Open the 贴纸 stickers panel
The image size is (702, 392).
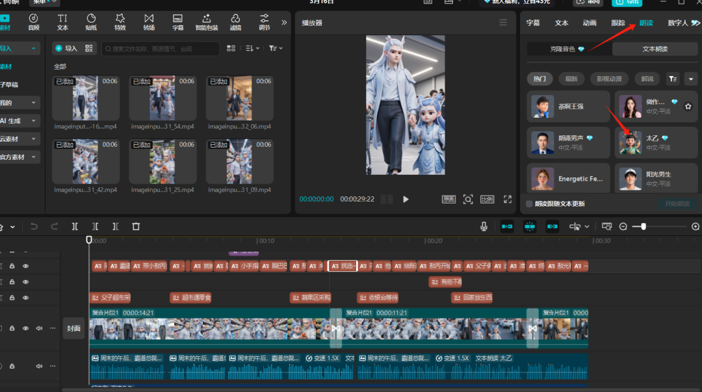[92, 22]
